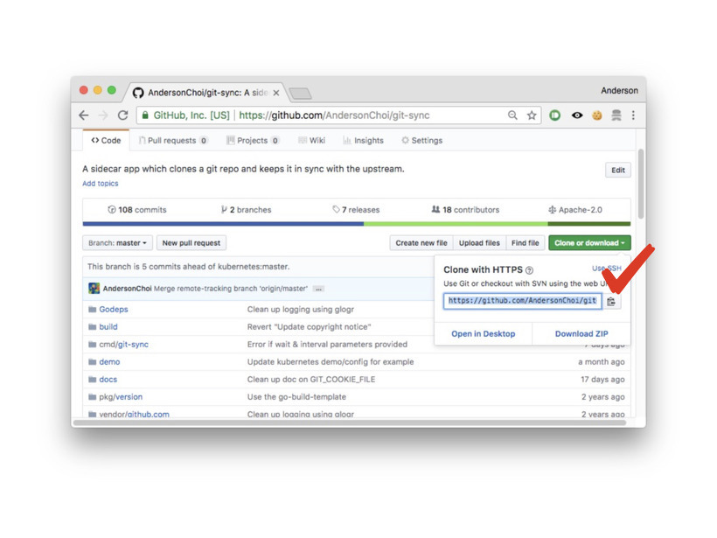Open the Code tab
This screenshot has height=538, width=717.
click(x=106, y=141)
